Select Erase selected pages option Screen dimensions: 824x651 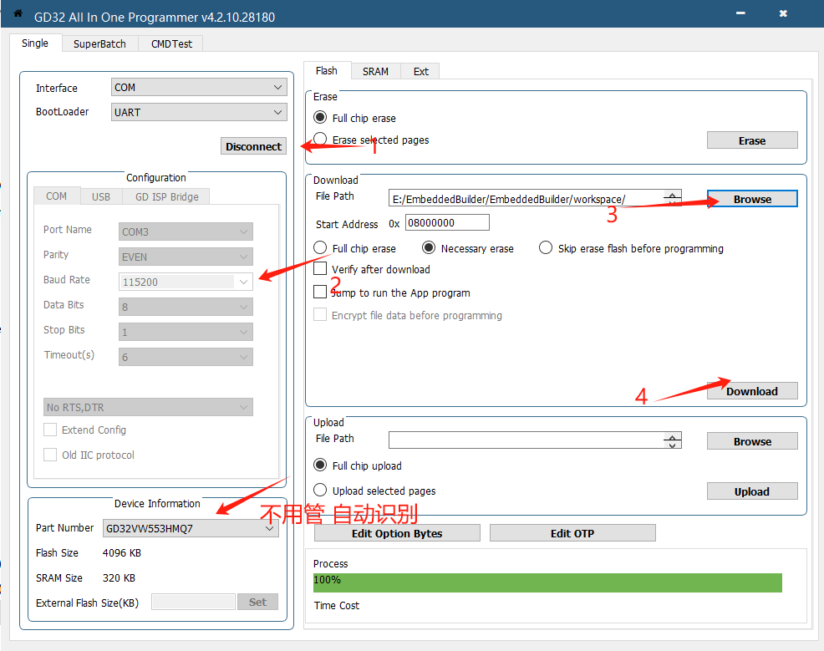[x=320, y=140]
